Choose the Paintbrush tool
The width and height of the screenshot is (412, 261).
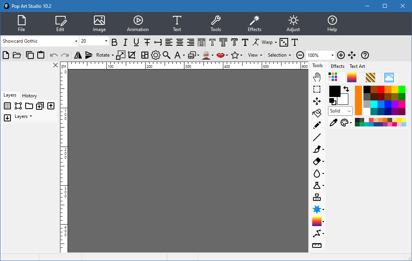pos(317,149)
